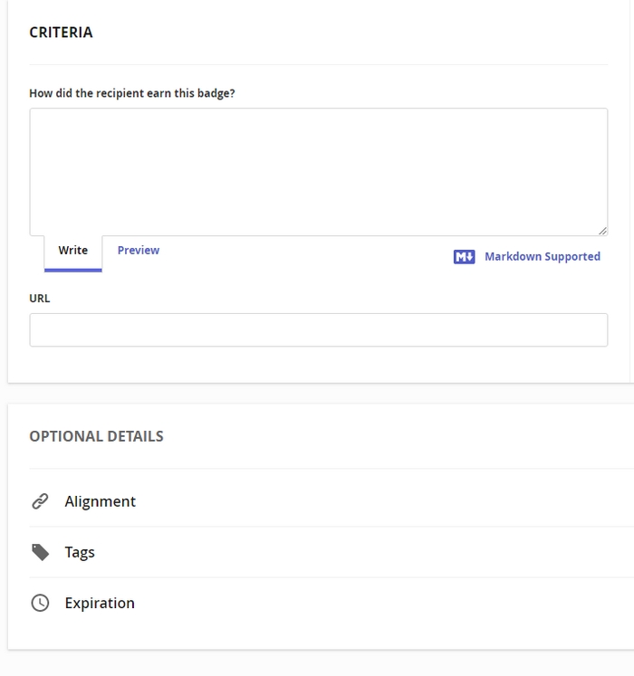Click the criteria textarea resize grip
The image size is (634, 676).
click(602, 231)
